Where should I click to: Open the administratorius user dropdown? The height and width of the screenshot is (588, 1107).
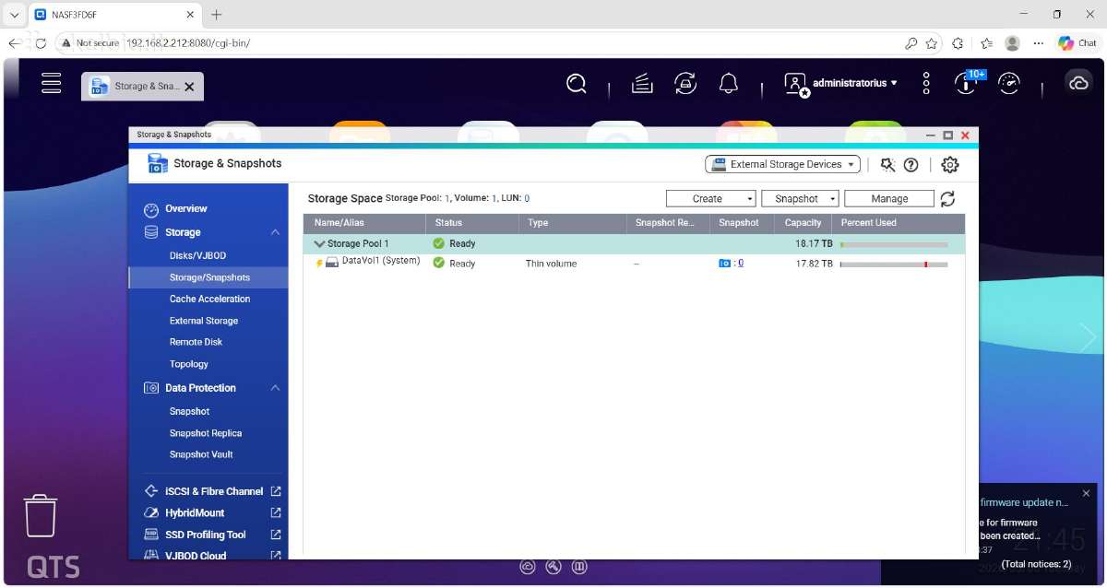pos(854,83)
